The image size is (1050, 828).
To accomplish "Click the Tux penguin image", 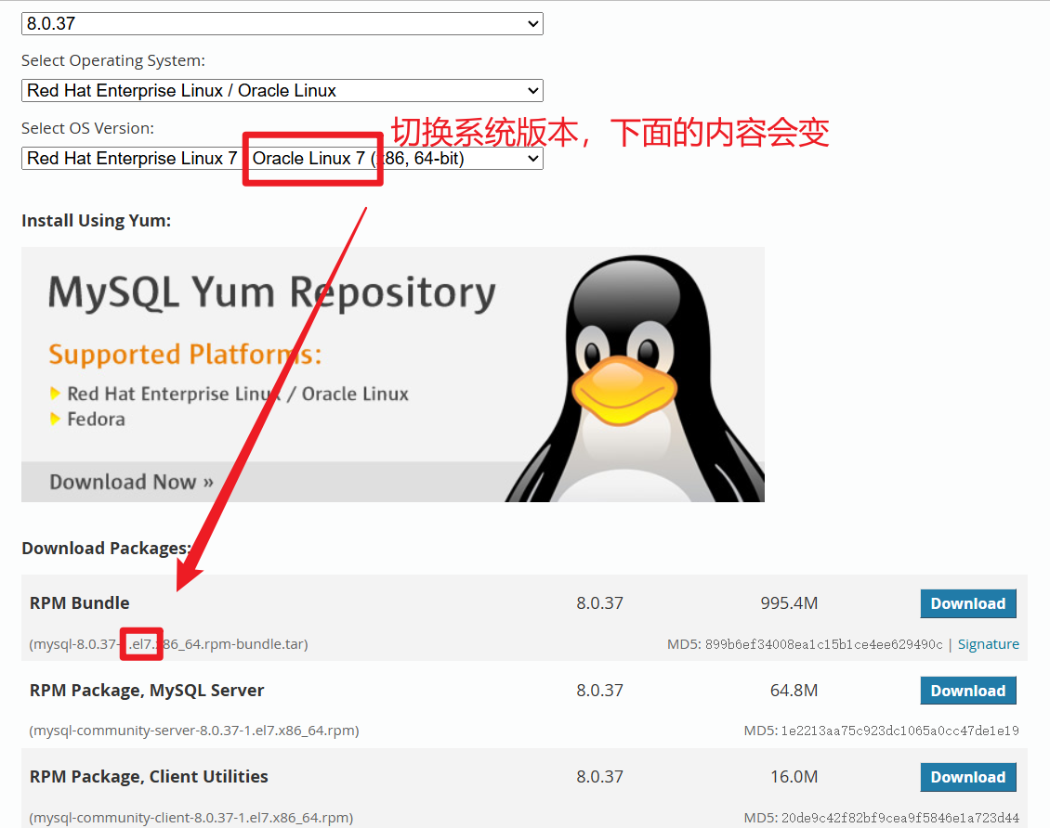I will click(637, 378).
